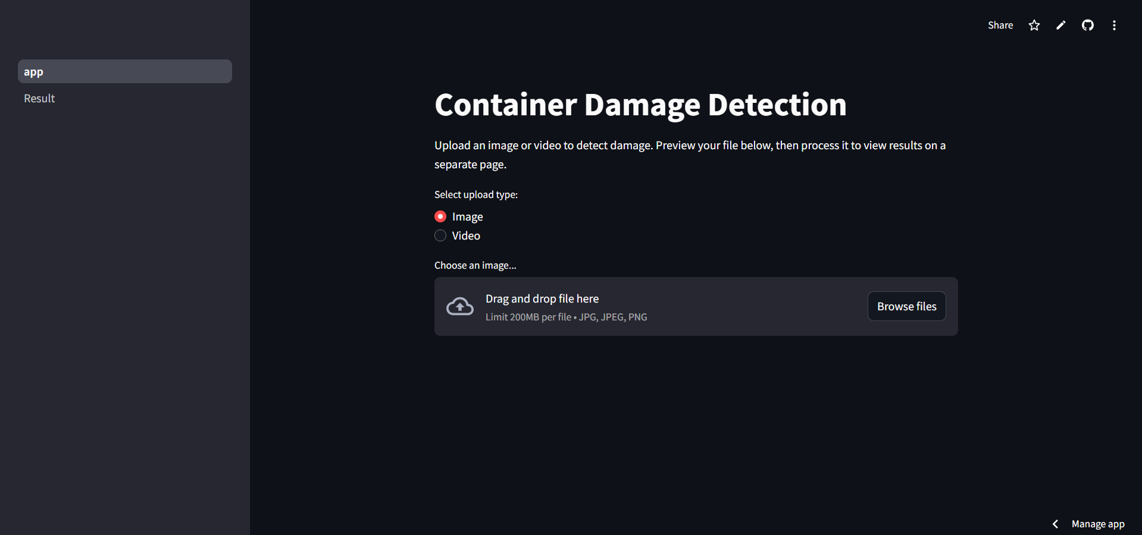Click the file limit info text

567,317
